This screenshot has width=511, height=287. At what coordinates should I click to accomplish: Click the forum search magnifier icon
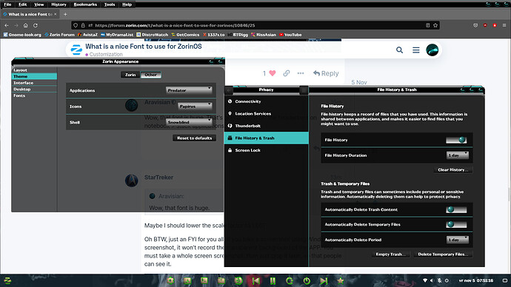point(399,50)
